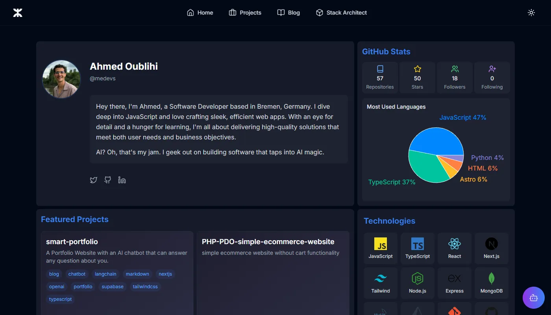Click the Following user-plus icon
This screenshot has height=315, width=551.
point(492,69)
